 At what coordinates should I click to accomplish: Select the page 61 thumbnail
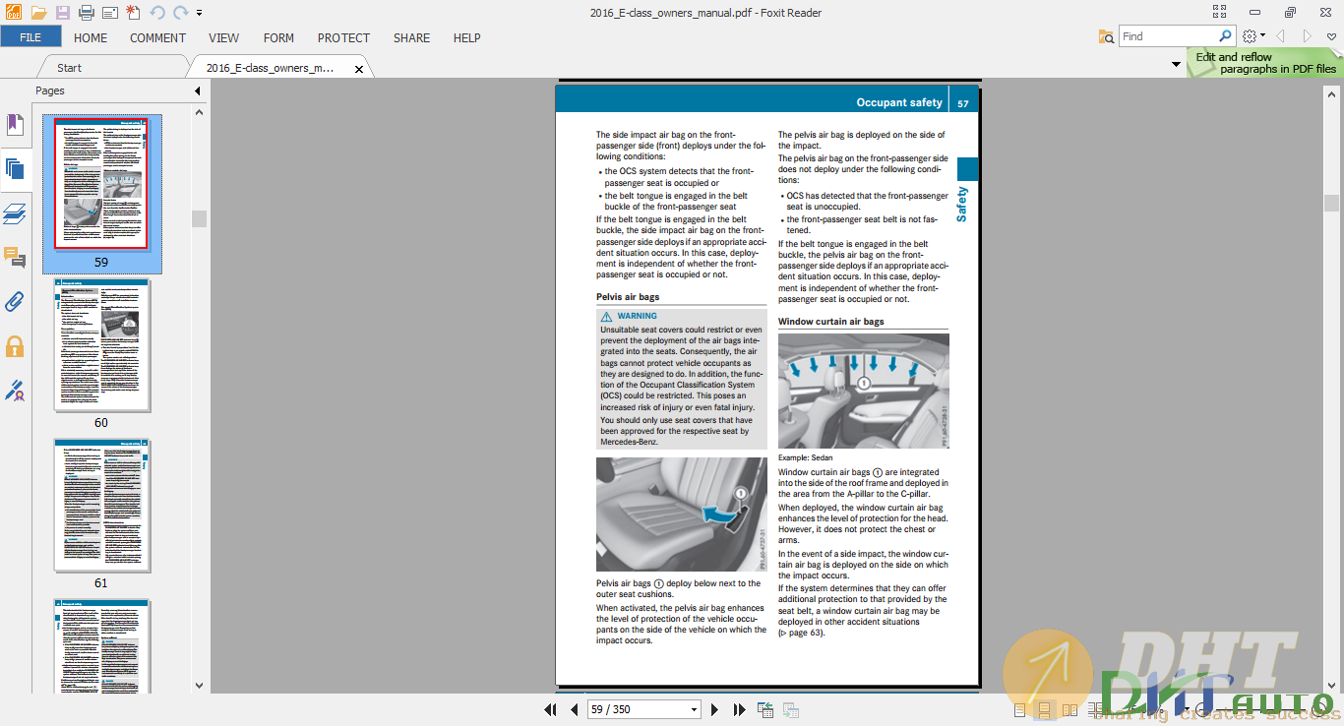pos(101,505)
